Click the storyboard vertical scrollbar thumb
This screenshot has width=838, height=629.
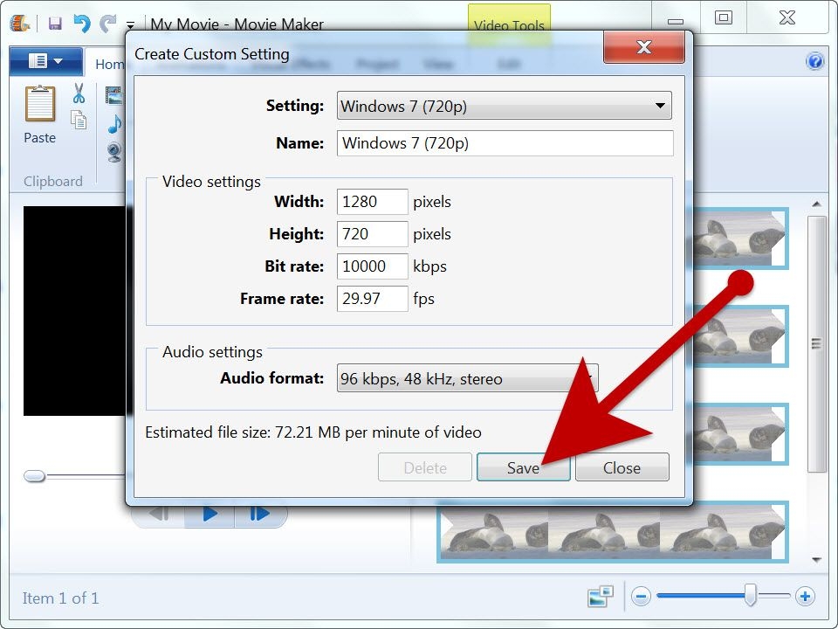coord(816,344)
